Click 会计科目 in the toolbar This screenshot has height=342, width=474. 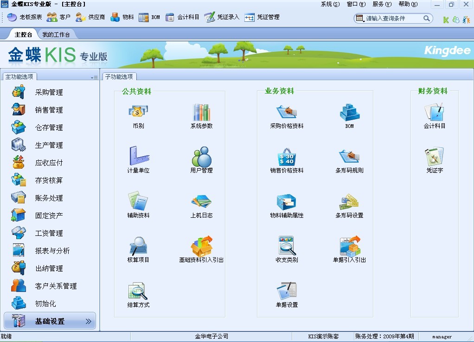(x=182, y=17)
